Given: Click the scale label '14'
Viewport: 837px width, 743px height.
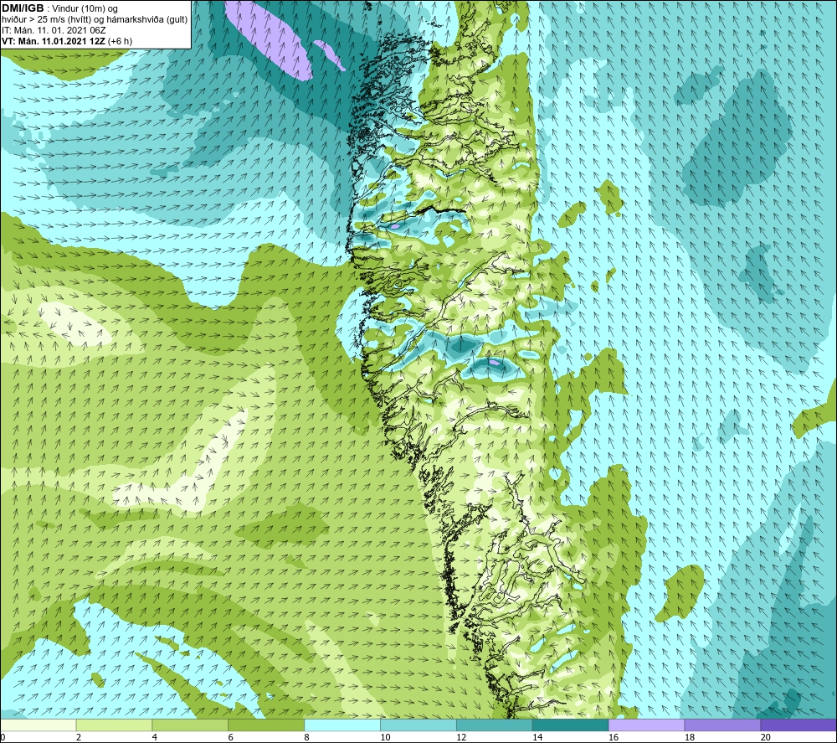Looking at the screenshot, I should point(537,737).
